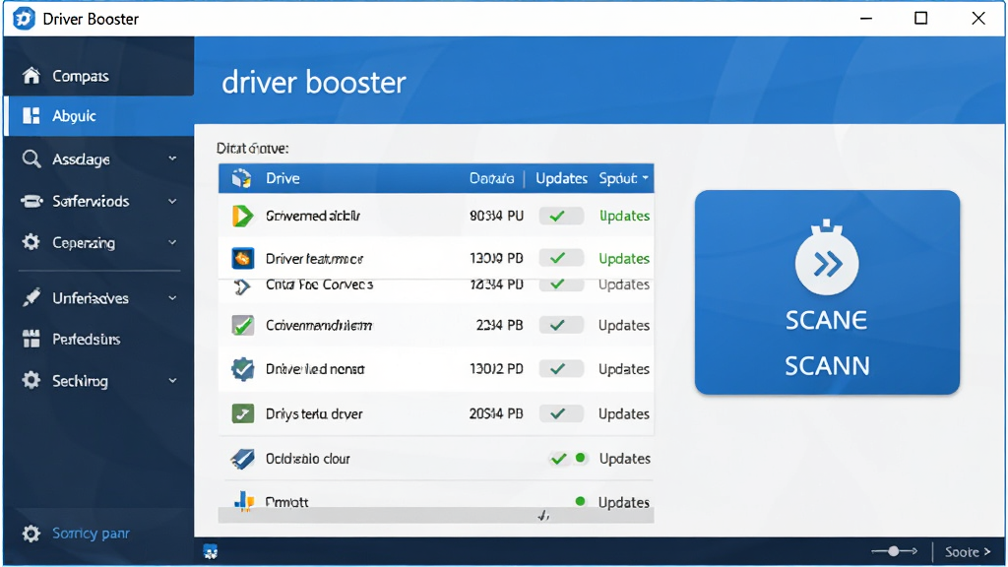The width and height of the screenshot is (1008, 567).
Task: Select the 13012 PD value
Action: pos(496,369)
